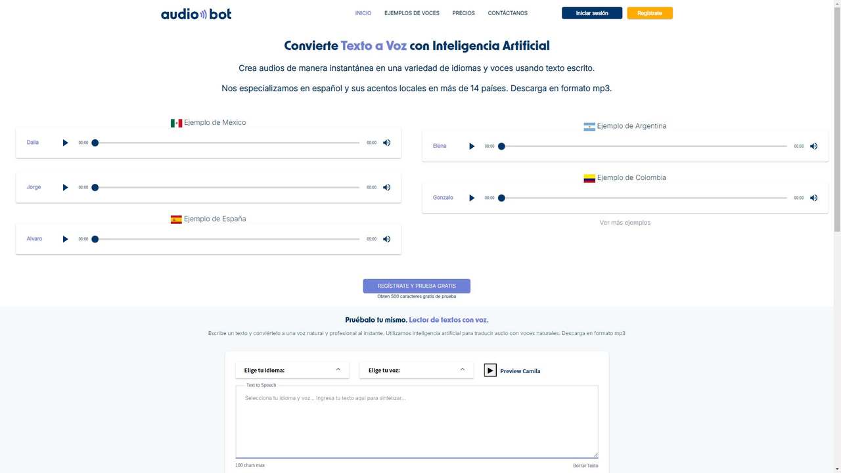Play the Dalia voice sample

pyautogui.click(x=65, y=143)
